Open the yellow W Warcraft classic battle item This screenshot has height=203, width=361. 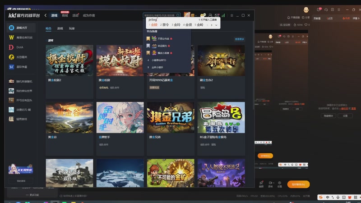tap(21, 37)
